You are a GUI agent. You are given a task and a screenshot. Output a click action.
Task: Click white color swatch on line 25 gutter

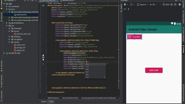tap(43, 55)
